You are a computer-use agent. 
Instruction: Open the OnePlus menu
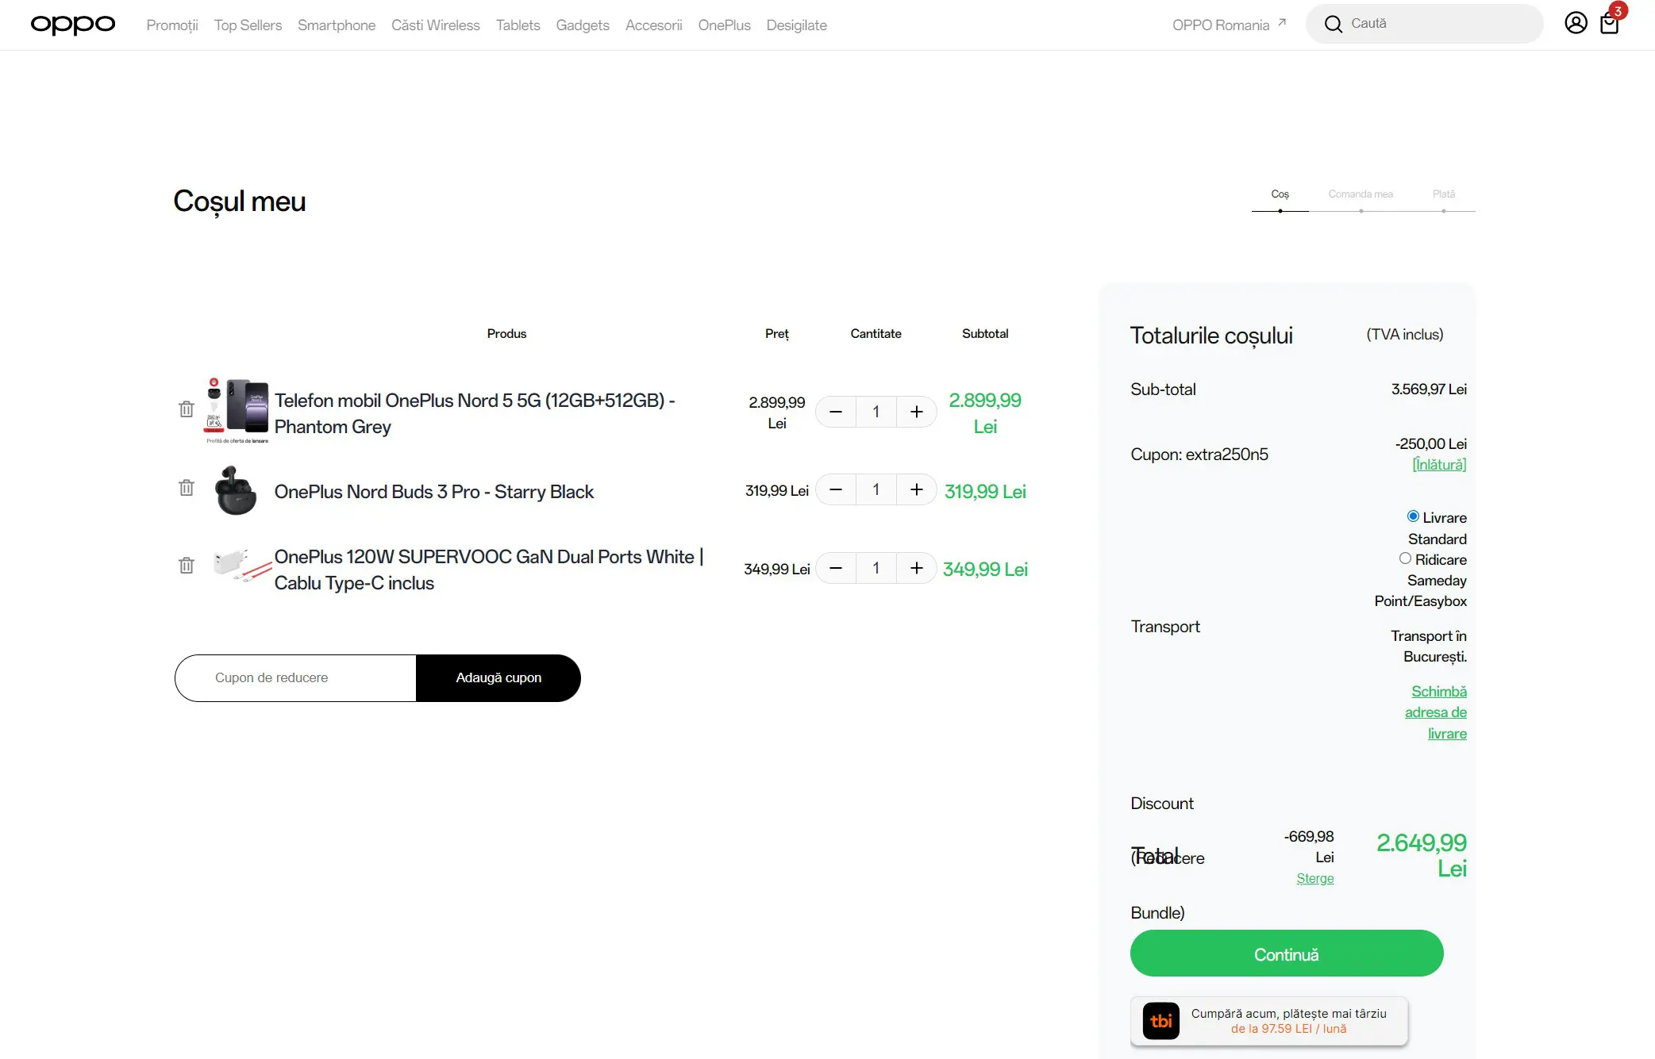[x=725, y=25]
